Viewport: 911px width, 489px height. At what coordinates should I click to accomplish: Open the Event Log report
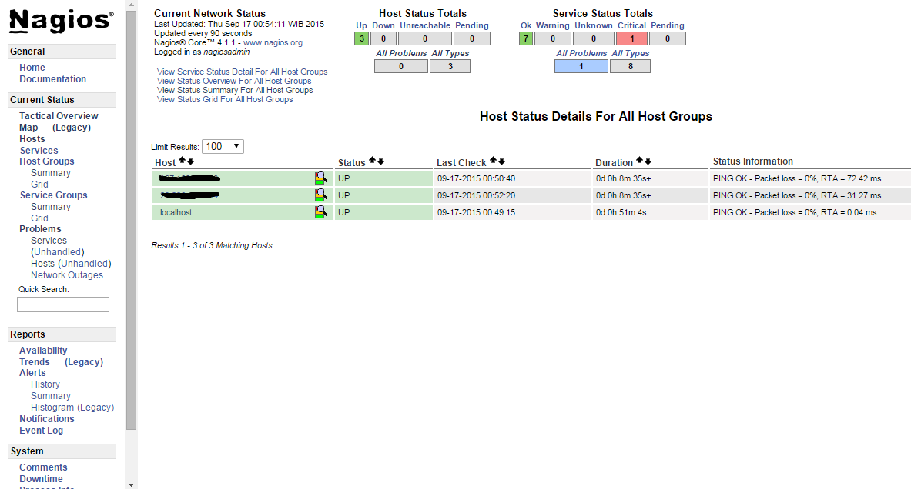point(42,431)
